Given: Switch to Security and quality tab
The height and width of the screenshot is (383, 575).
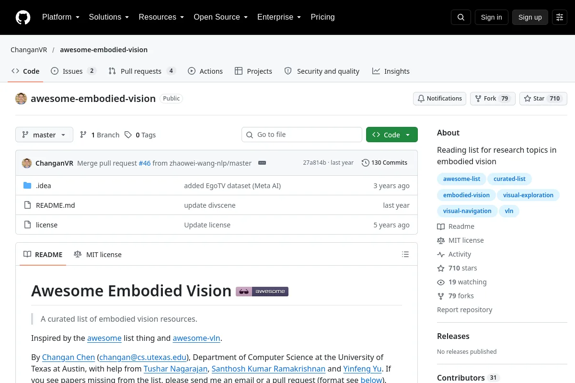Looking at the screenshot, I should click(322, 71).
